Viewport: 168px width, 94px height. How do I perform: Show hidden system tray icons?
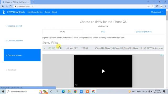click(x=143, y=91)
